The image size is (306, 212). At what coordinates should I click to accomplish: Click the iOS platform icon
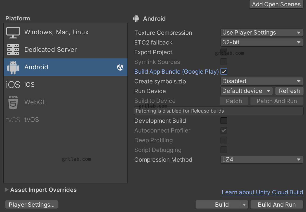tap(13, 85)
